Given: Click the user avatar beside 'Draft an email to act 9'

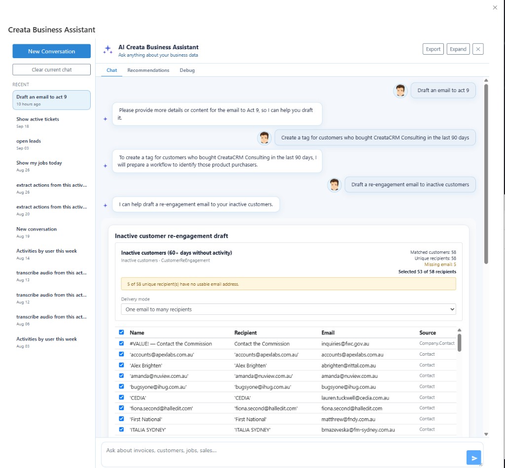Looking at the screenshot, I should [x=400, y=90].
